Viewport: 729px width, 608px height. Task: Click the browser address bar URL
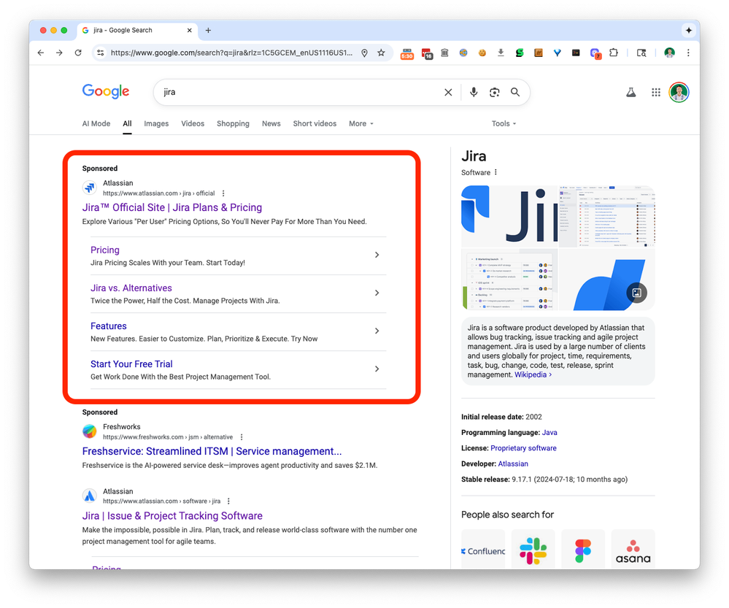tap(231, 53)
